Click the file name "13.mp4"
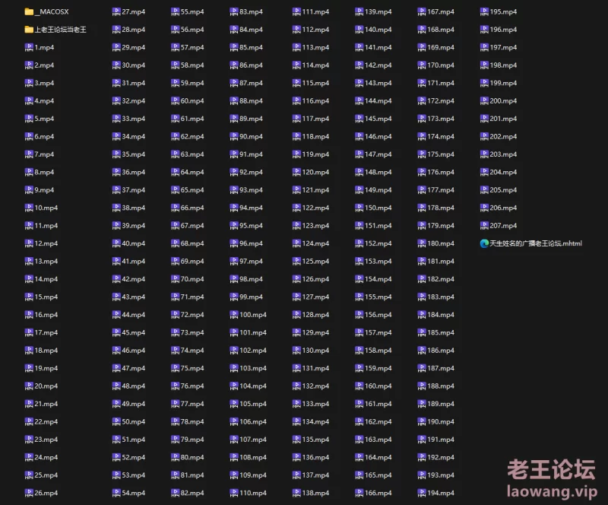The width and height of the screenshot is (608, 505). coord(46,261)
